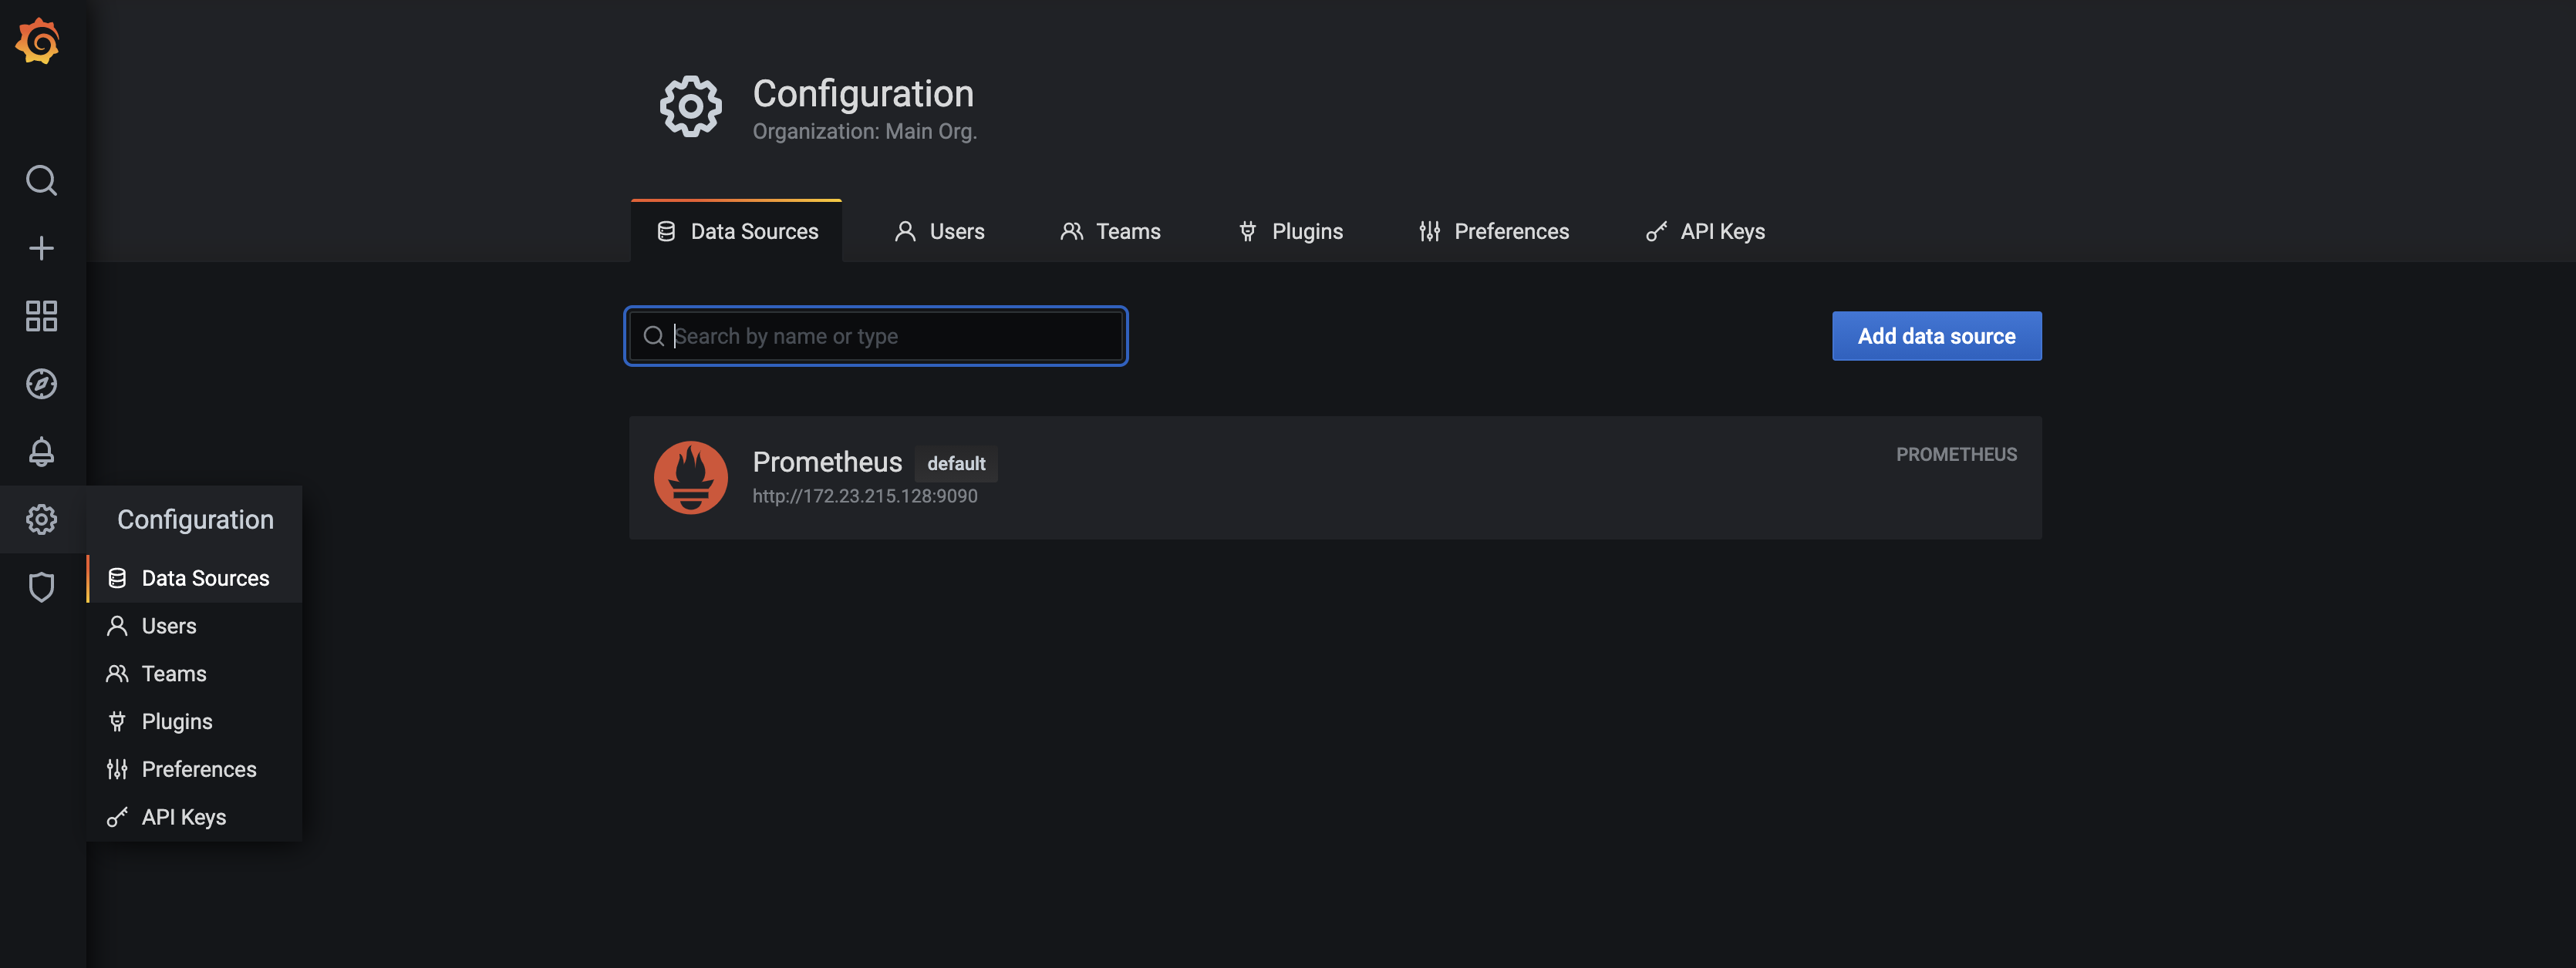Image resolution: width=2576 pixels, height=968 pixels.
Task: Open the Server Admin shield icon
Action: (41, 587)
